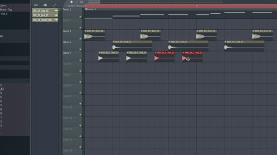Click the plus icon on the DBR_DV_Kick_01 picker item
The height and width of the screenshot is (155, 277).
pos(56,15)
